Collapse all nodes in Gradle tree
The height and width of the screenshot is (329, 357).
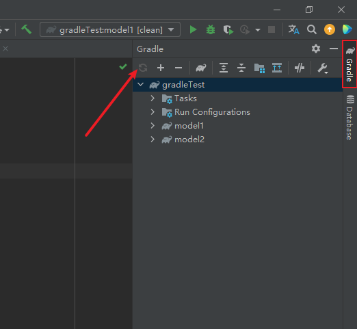241,68
